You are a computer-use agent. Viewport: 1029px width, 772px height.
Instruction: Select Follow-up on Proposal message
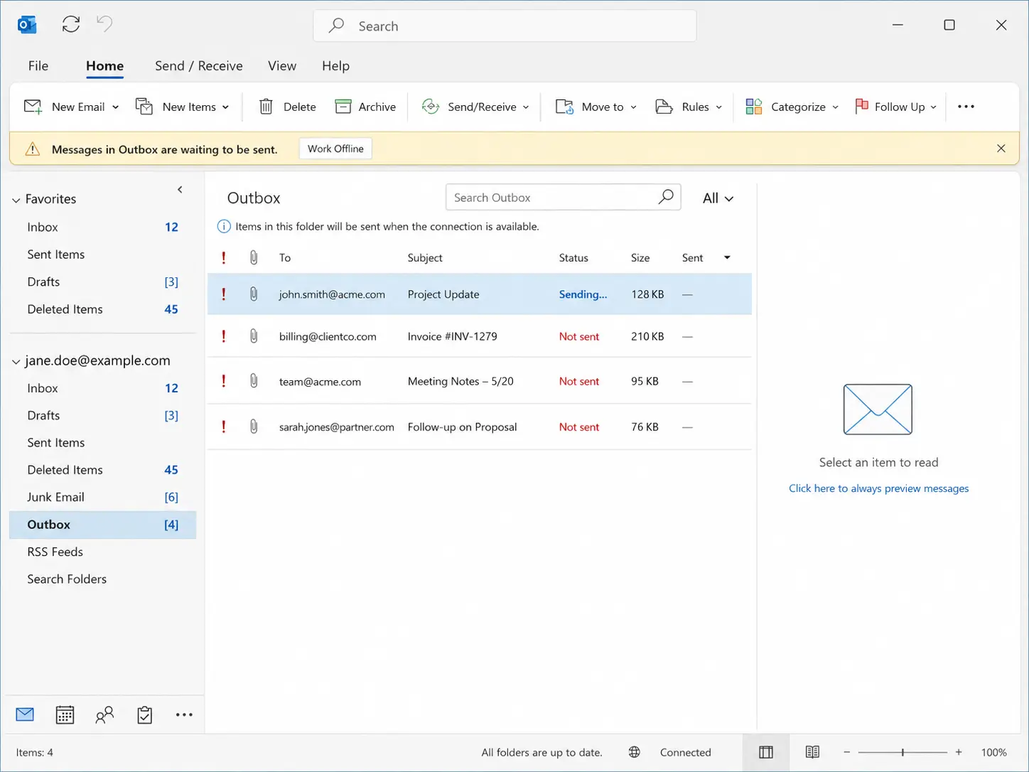[480, 427]
